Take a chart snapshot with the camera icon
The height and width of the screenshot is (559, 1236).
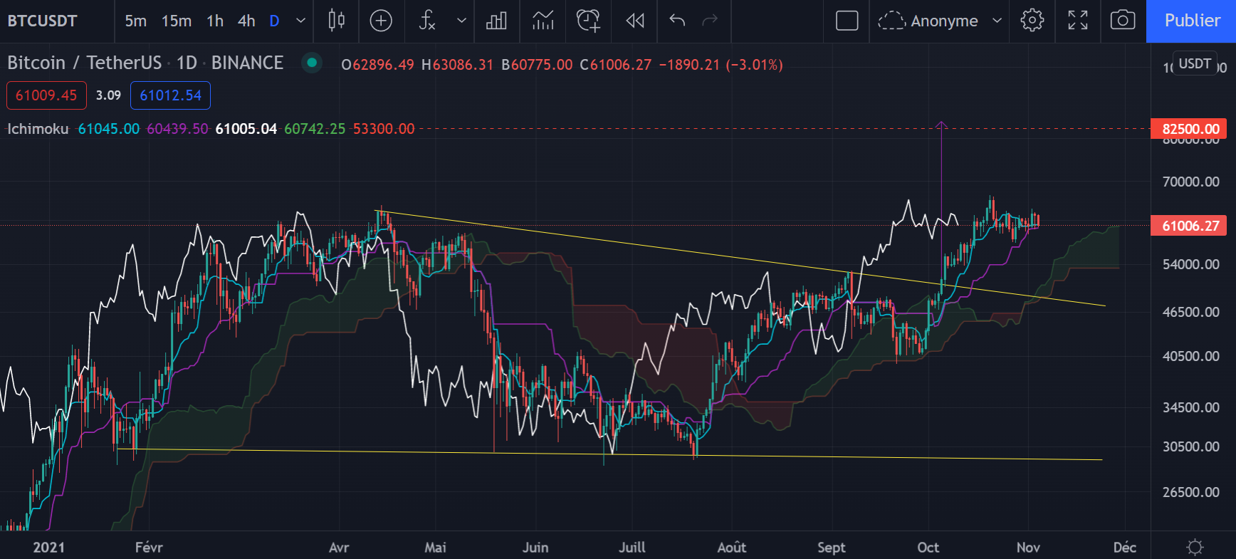(1123, 21)
